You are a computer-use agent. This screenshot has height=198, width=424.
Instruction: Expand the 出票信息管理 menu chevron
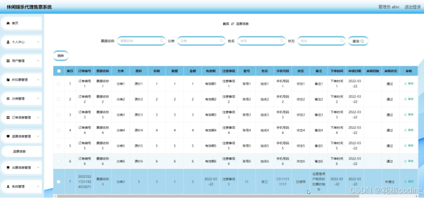[38, 168]
